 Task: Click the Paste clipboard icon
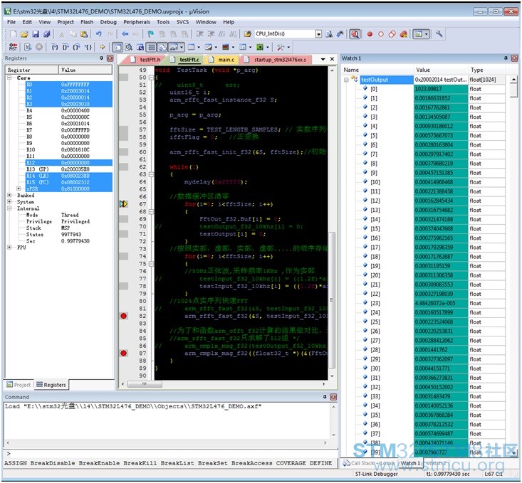click(84, 34)
